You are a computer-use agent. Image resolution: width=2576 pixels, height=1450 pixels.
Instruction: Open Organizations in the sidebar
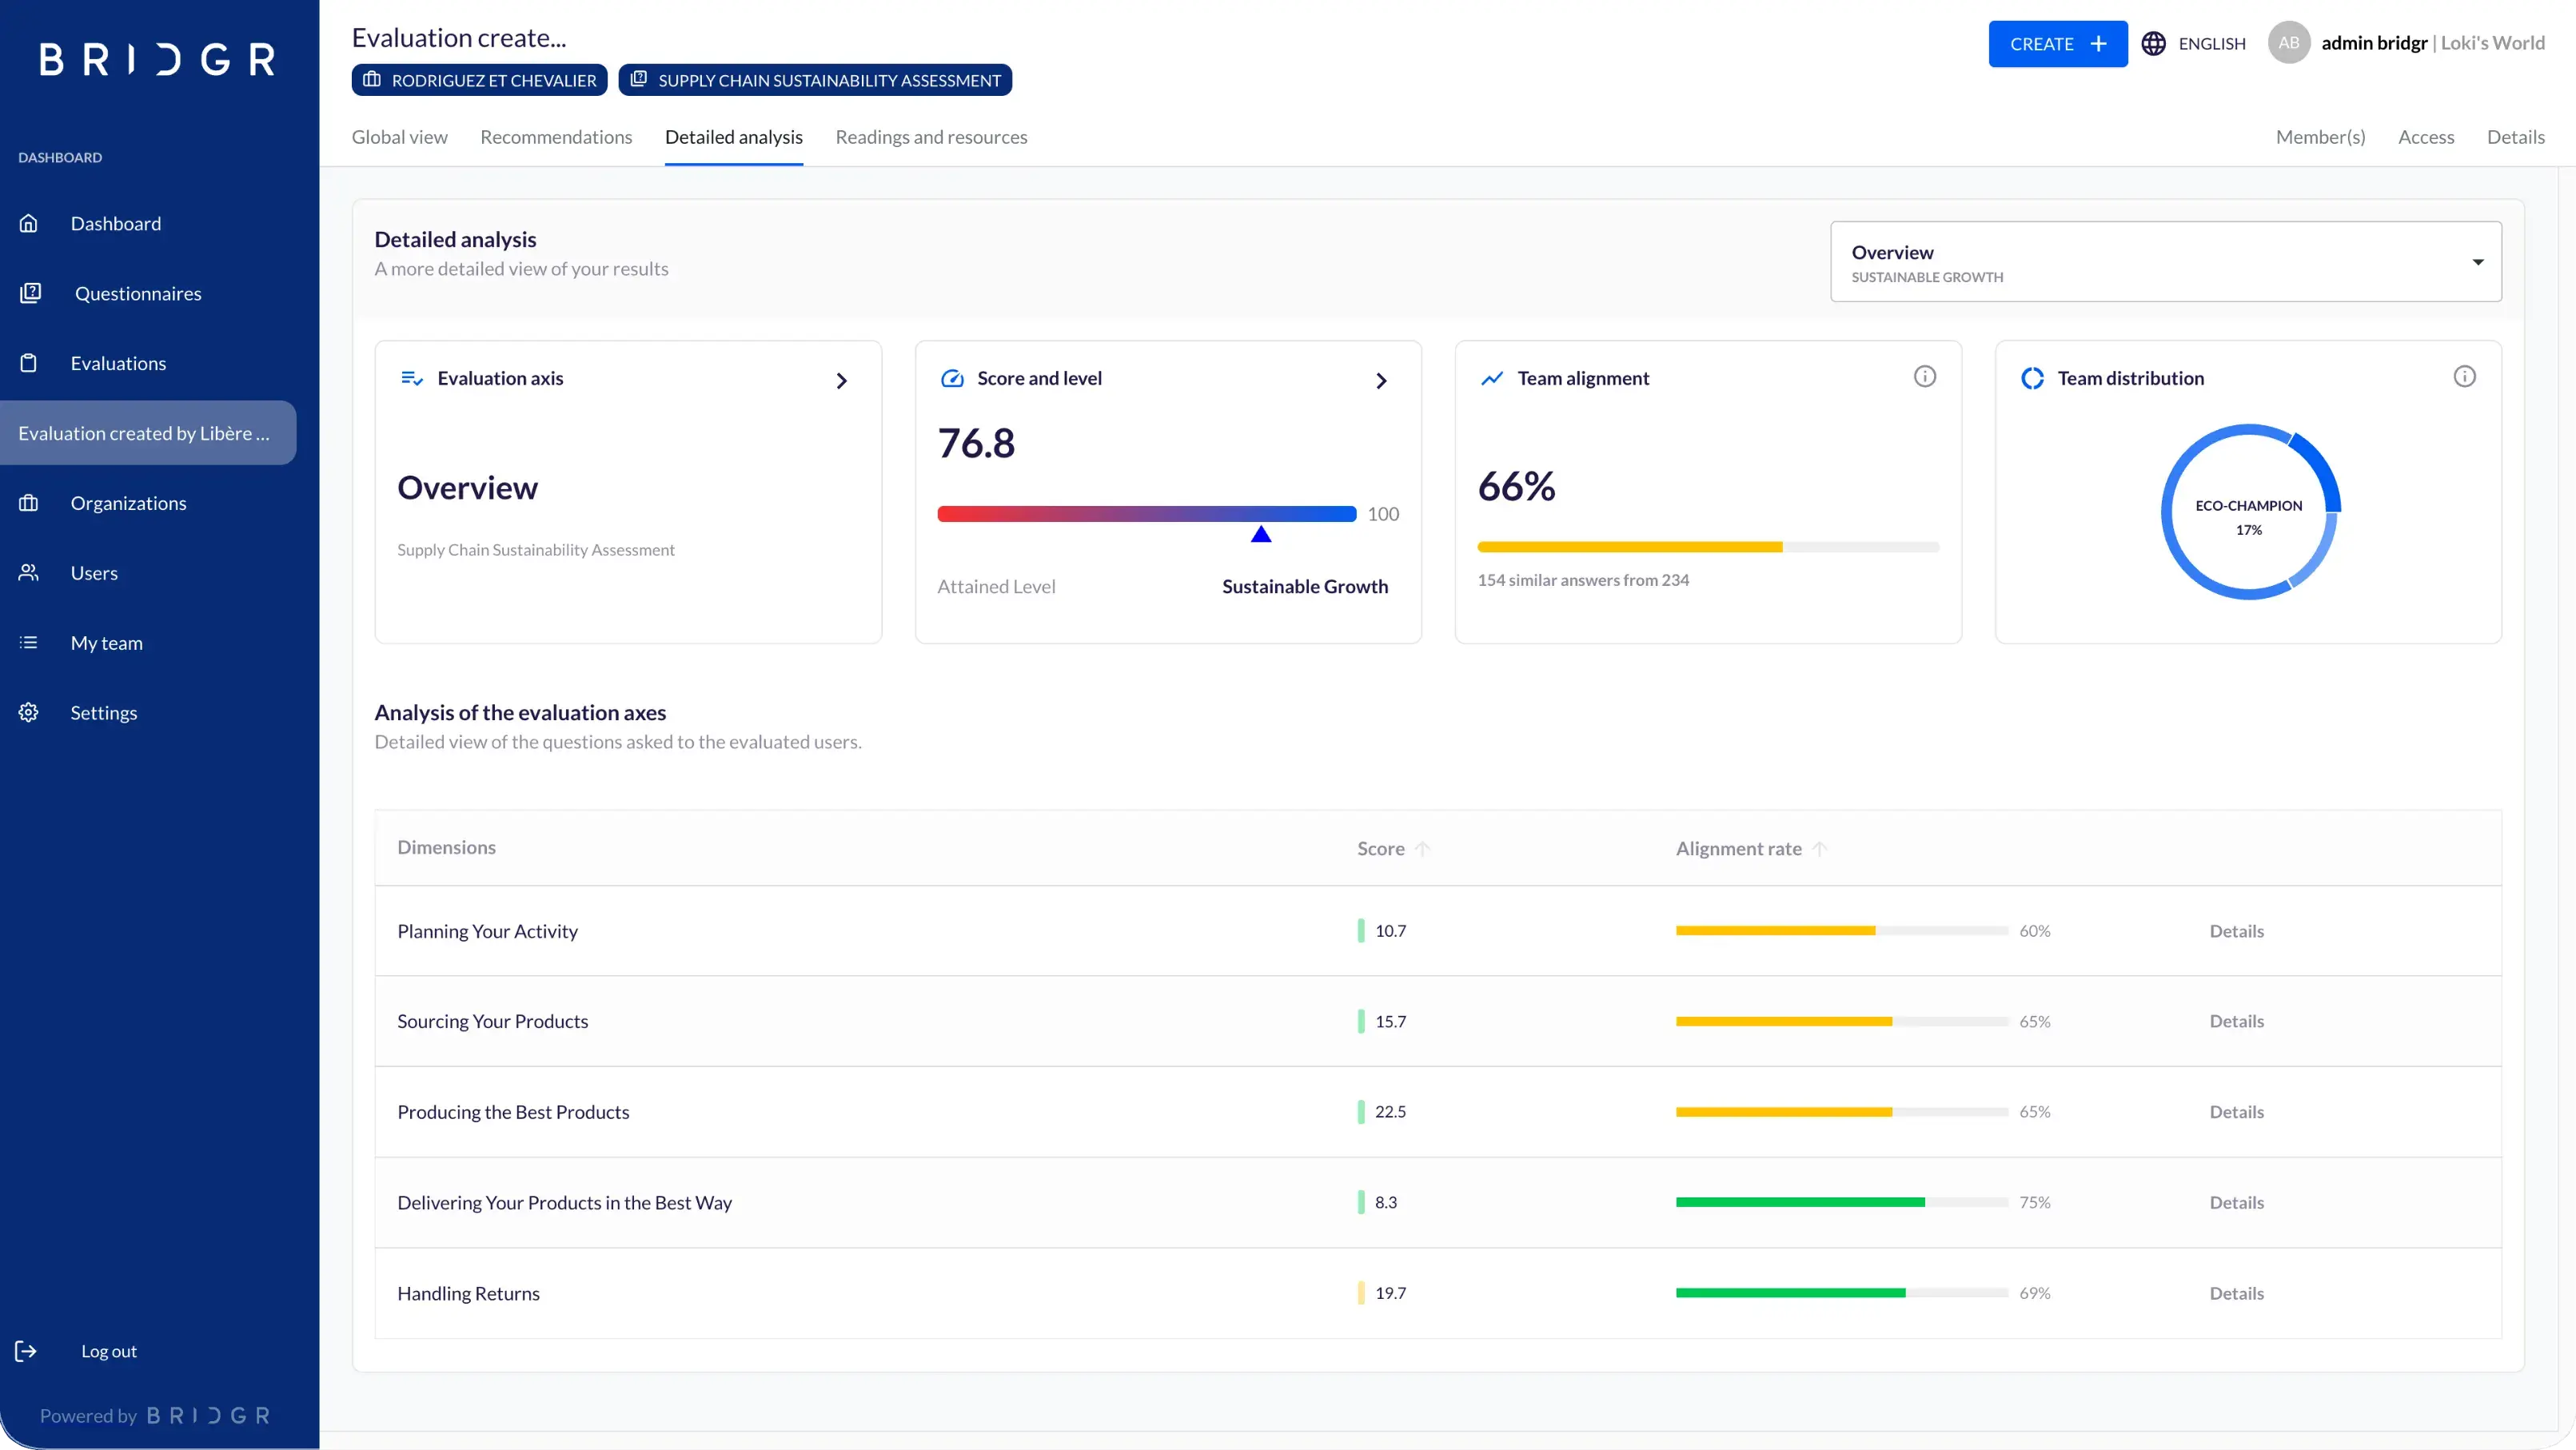pyautogui.click(x=128, y=503)
